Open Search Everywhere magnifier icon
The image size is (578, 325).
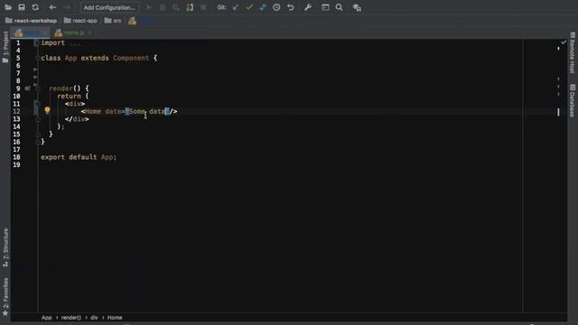pos(340,7)
